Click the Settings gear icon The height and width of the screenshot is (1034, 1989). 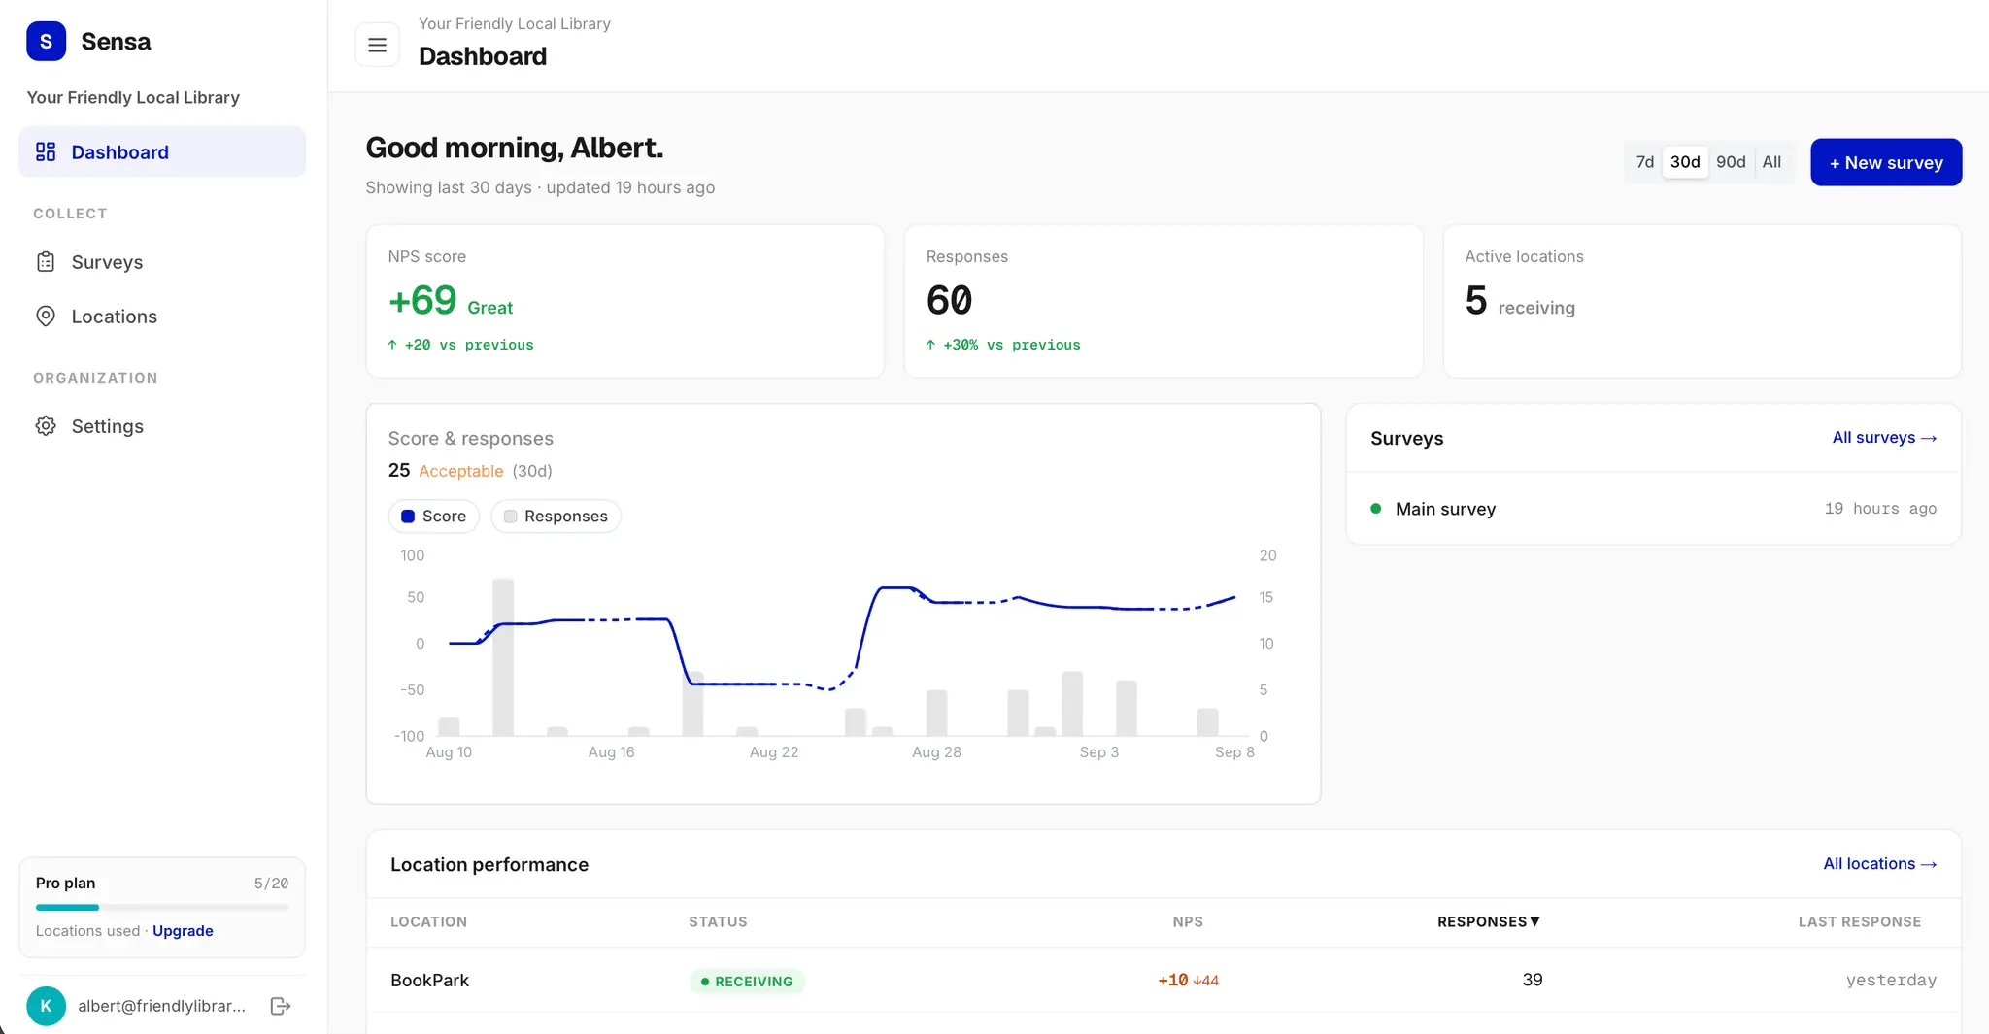pos(46,426)
